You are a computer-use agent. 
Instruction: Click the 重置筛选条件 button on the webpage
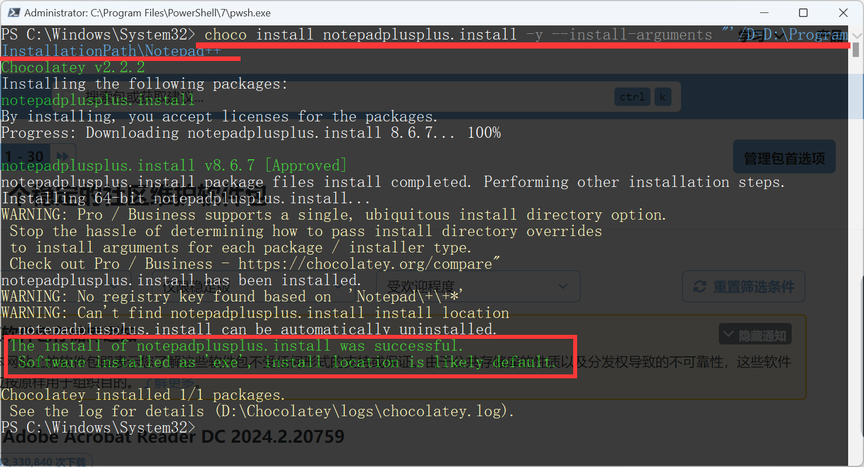744,287
